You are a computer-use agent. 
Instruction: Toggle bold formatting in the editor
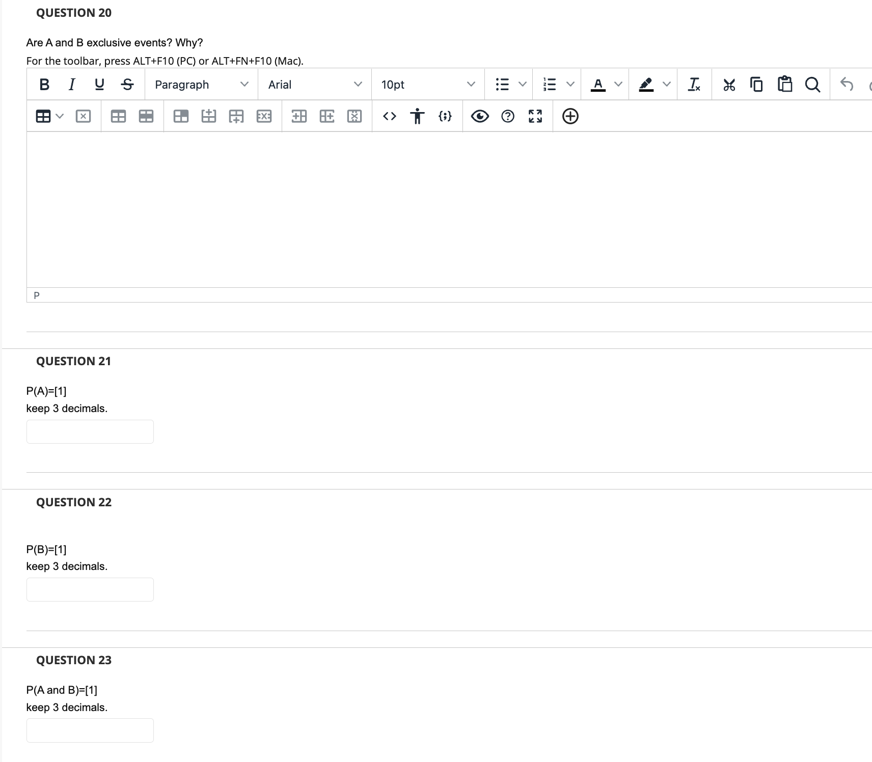click(44, 85)
